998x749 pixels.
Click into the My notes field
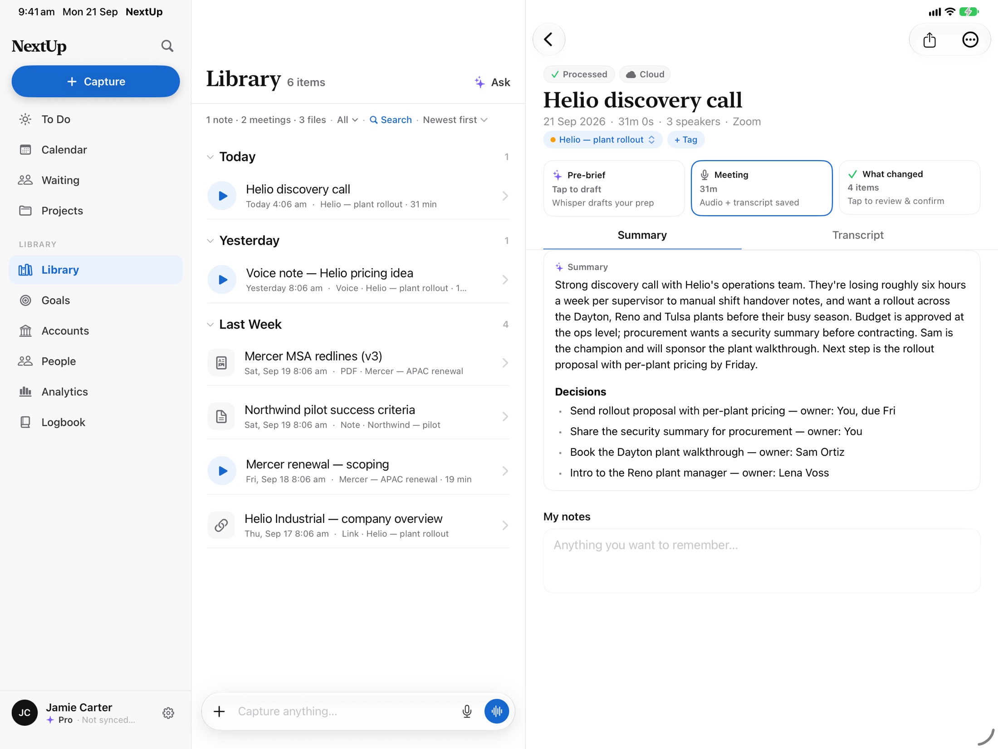(762, 561)
